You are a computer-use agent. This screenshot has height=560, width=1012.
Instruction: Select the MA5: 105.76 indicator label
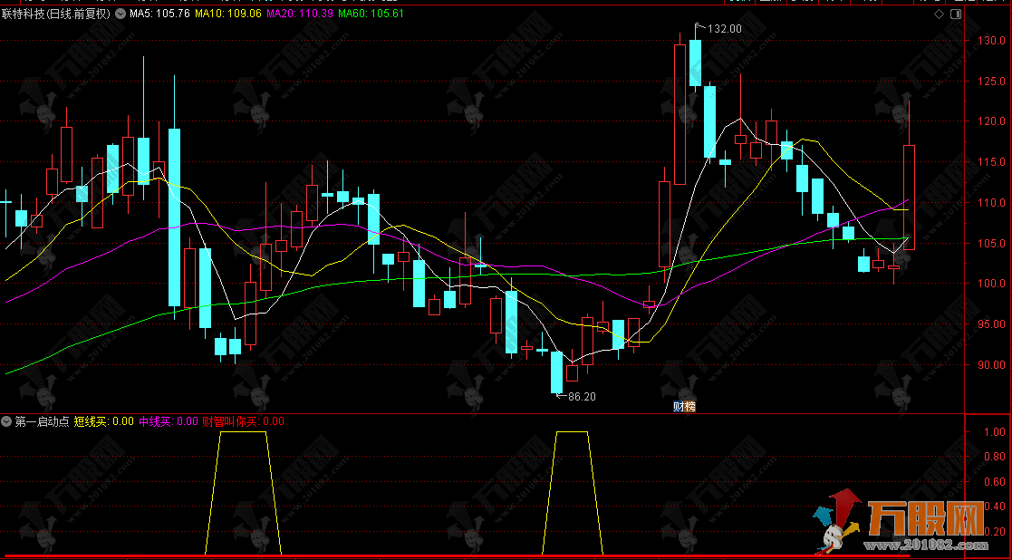click(x=159, y=14)
